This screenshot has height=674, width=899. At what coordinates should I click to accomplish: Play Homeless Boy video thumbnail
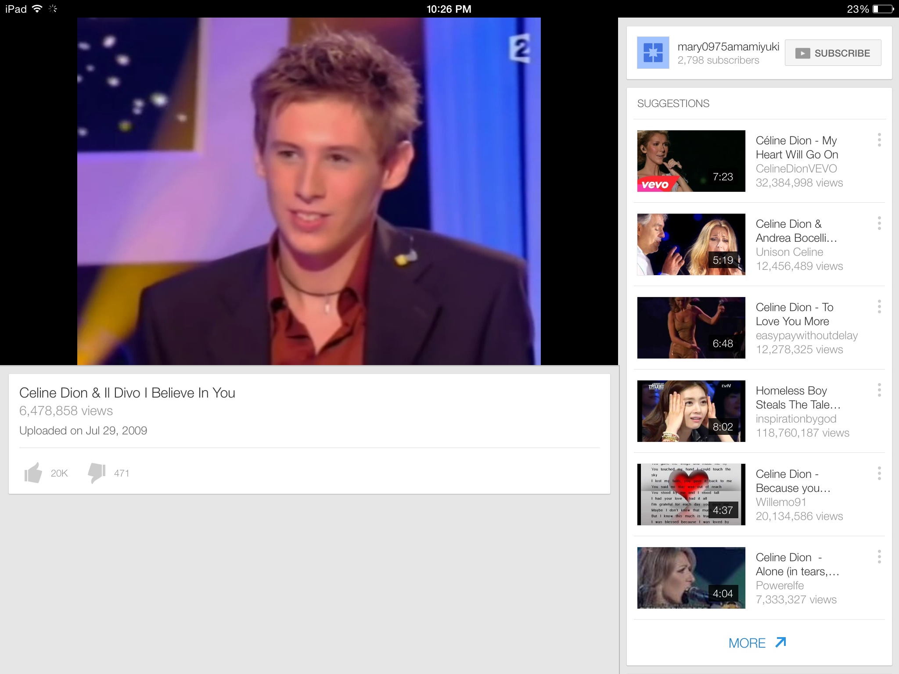pos(691,411)
